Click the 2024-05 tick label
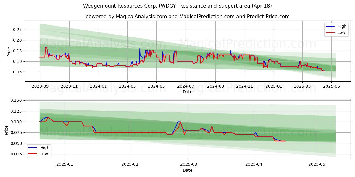Image resolution: width=355 pixels, height=177 pixels. (156, 86)
